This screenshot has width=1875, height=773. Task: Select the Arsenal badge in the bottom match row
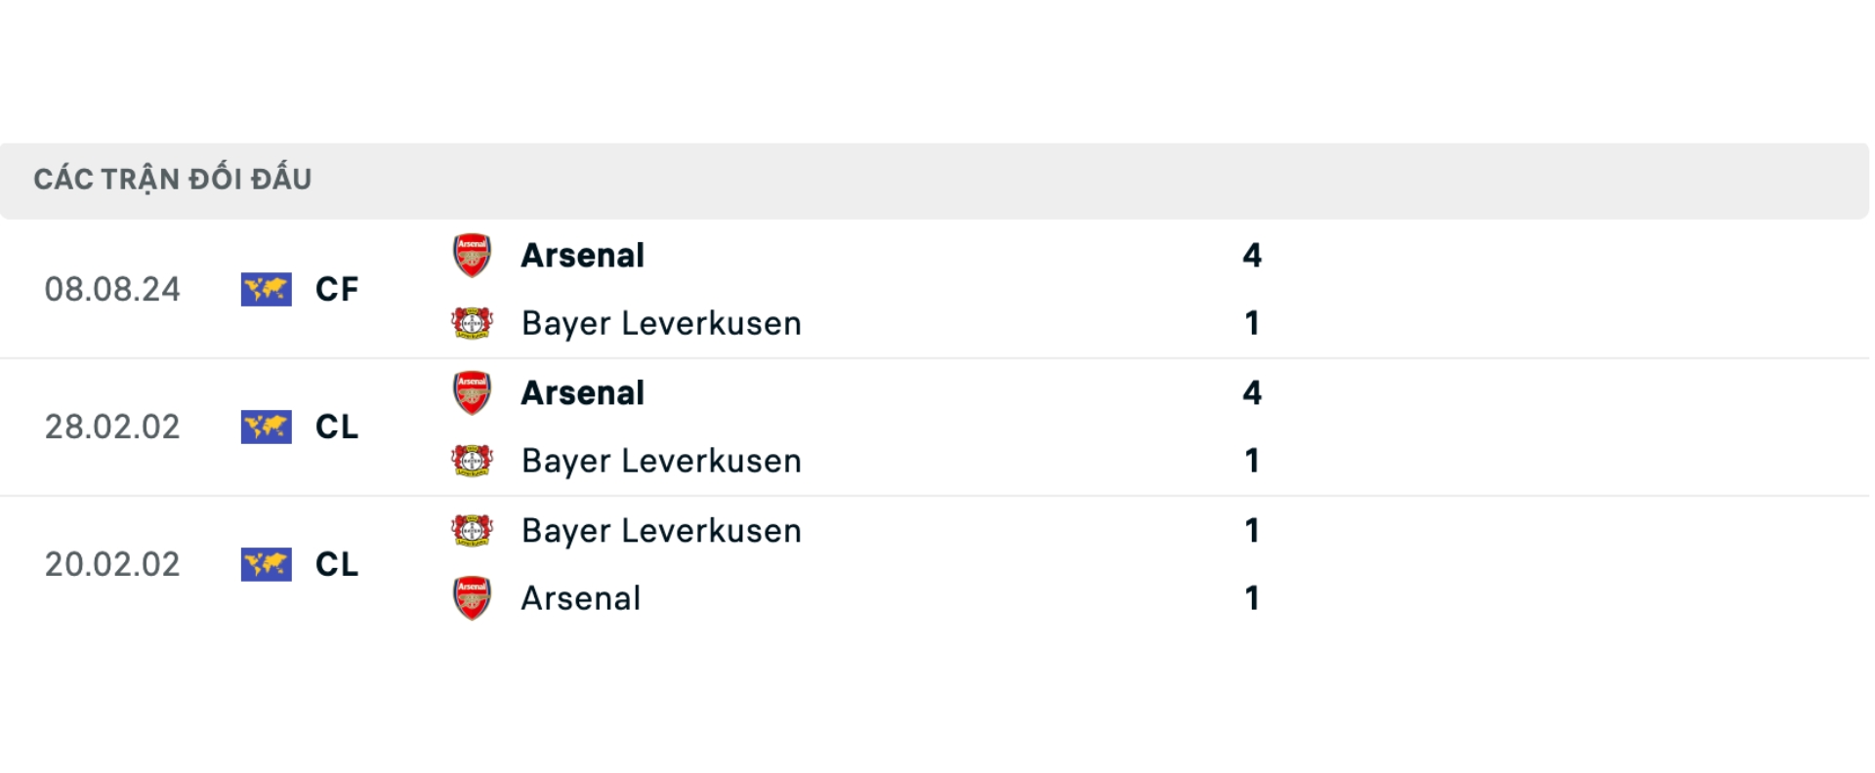473,598
